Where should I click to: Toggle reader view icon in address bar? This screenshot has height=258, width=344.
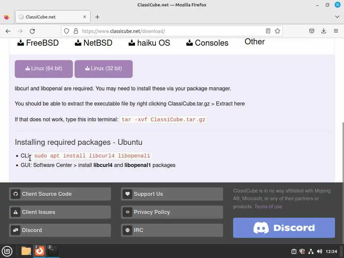coord(268,31)
